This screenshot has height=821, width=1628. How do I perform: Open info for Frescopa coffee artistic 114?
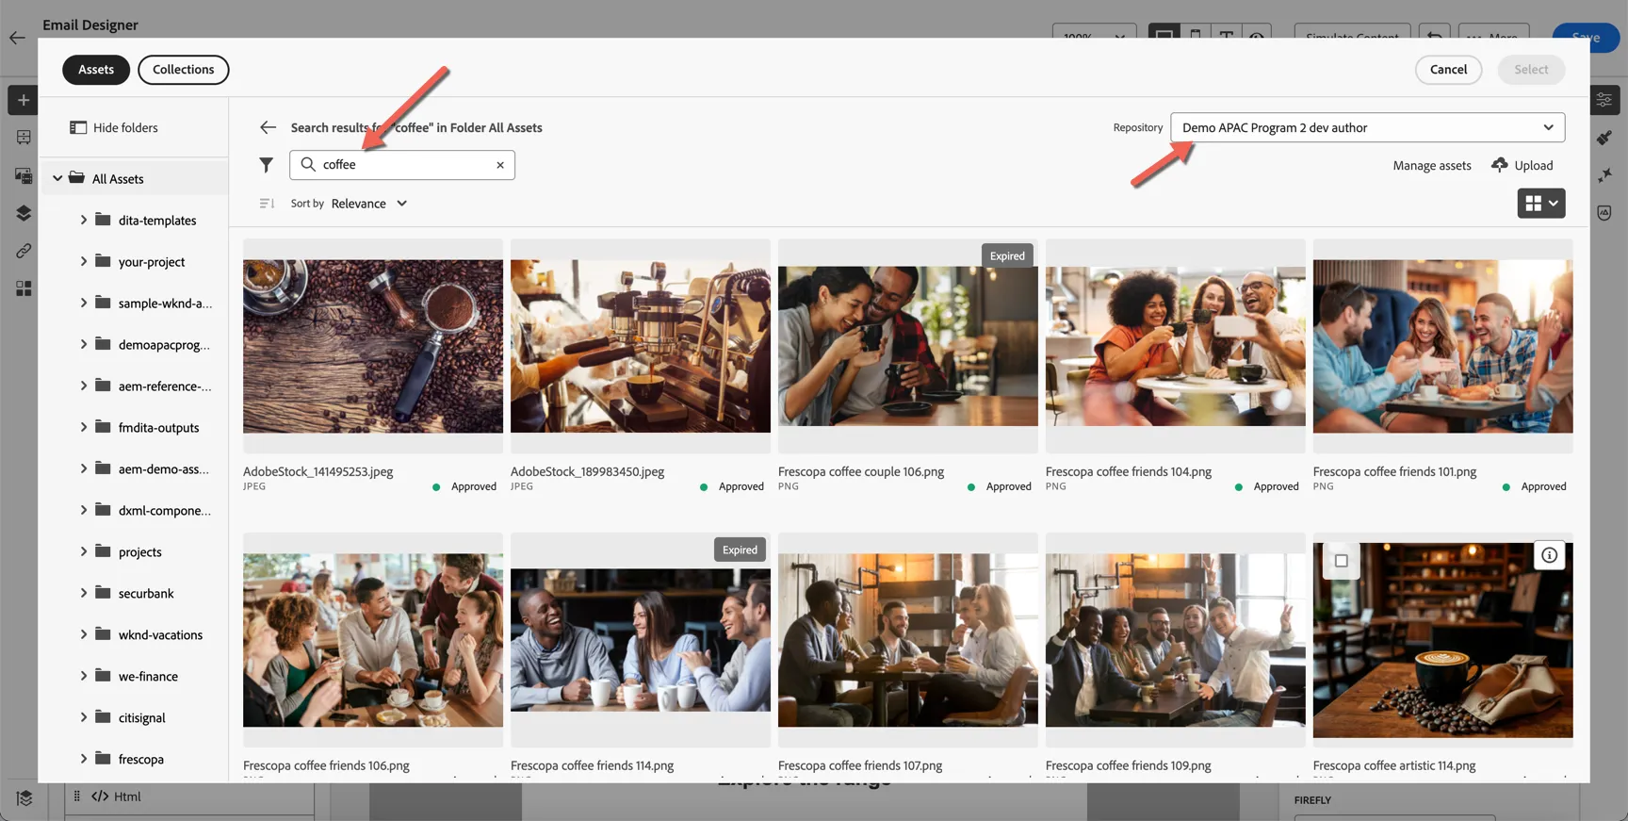[x=1549, y=555]
